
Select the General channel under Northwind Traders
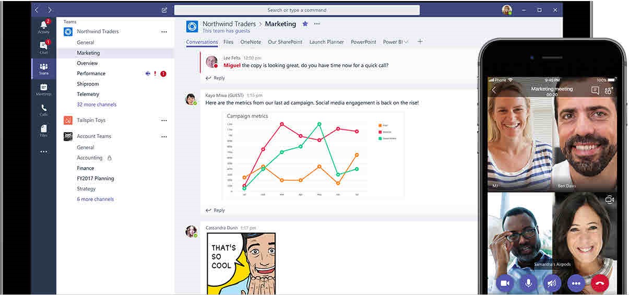(x=86, y=42)
